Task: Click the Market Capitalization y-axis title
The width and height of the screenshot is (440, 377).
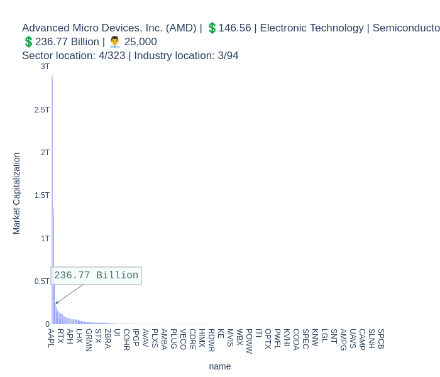Action: (16, 194)
